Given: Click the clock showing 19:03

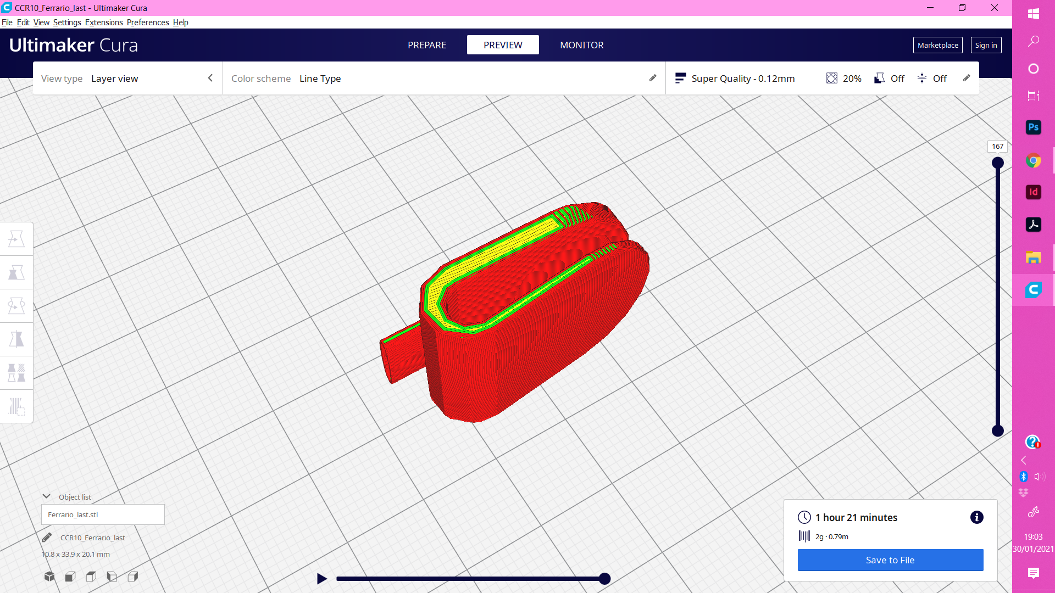Looking at the screenshot, I should click(x=1033, y=536).
